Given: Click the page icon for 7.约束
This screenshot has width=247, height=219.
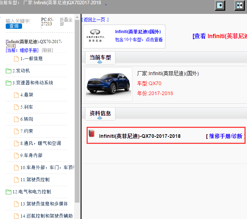Looking at the screenshot, I should pos(16,131).
